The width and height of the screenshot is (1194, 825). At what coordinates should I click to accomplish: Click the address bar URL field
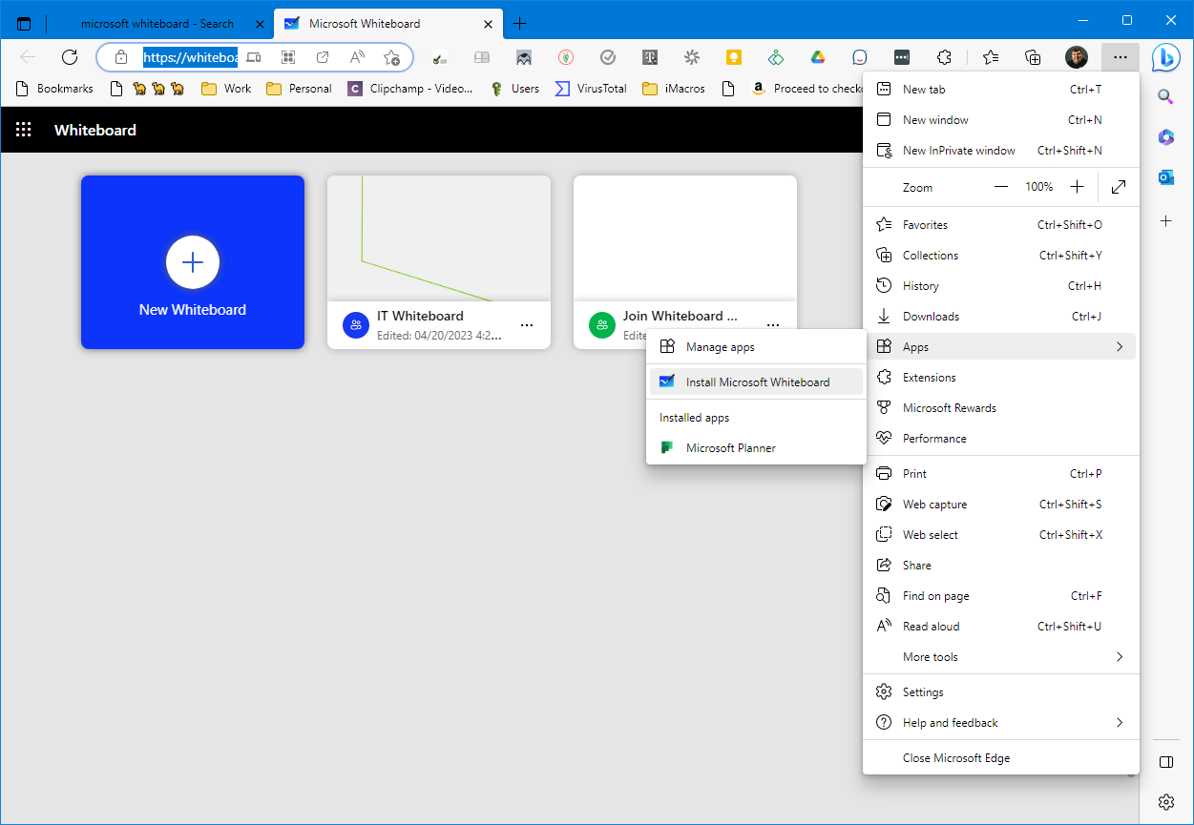click(x=190, y=57)
